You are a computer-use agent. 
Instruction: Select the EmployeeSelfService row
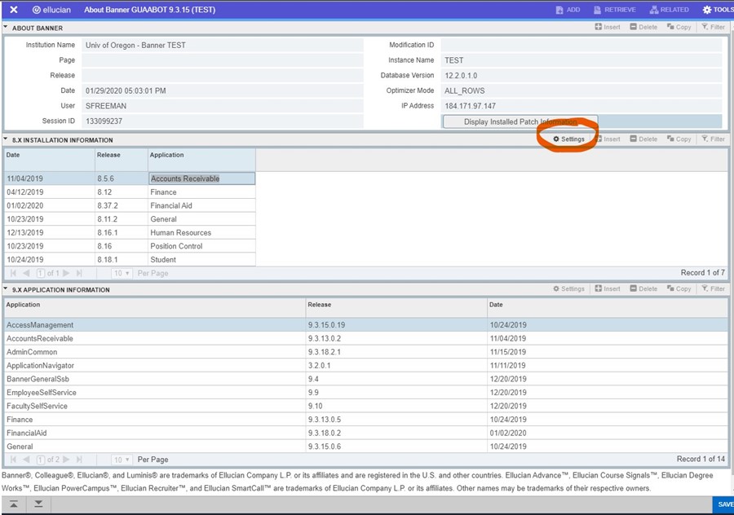366,393
